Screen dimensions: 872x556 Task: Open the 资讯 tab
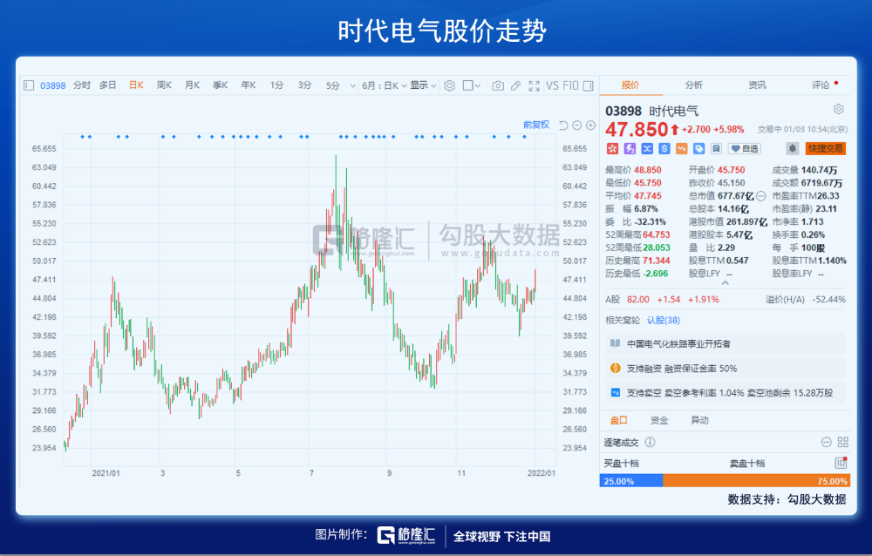[757, 85]
